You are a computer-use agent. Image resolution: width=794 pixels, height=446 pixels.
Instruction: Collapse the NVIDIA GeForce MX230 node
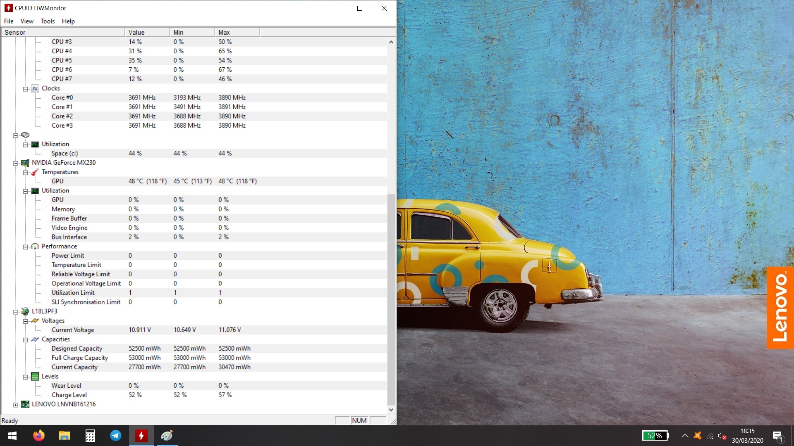16,163
